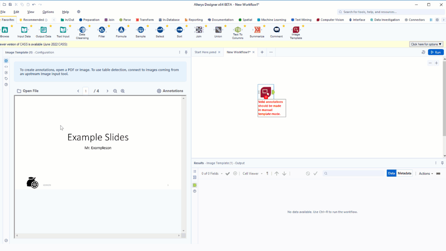This screenshot has height=251, width=446.
Task: Click the configuration preview vertical scrollbar
Action: [x=183, y=164]
